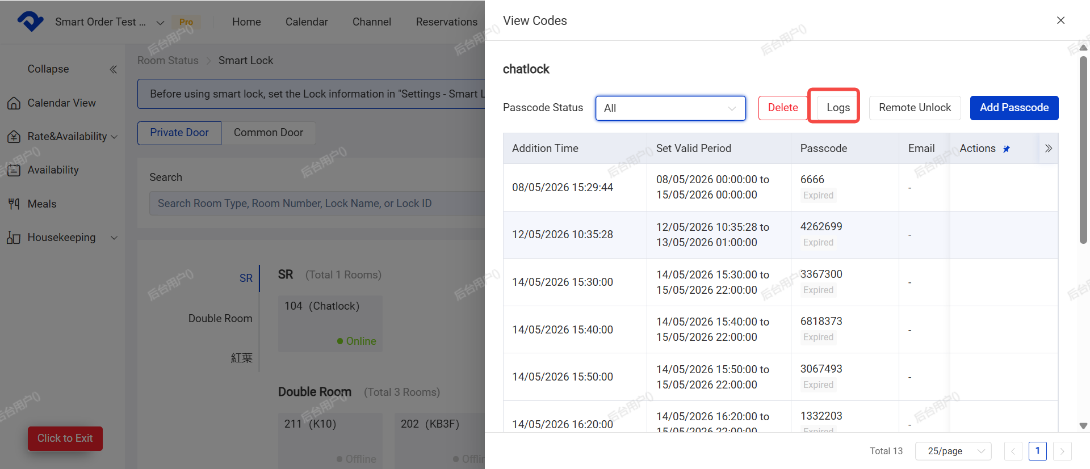Click Availability in sidebar
The image size is (1090, 469).
pyautogui.click(x=53, y=170)
